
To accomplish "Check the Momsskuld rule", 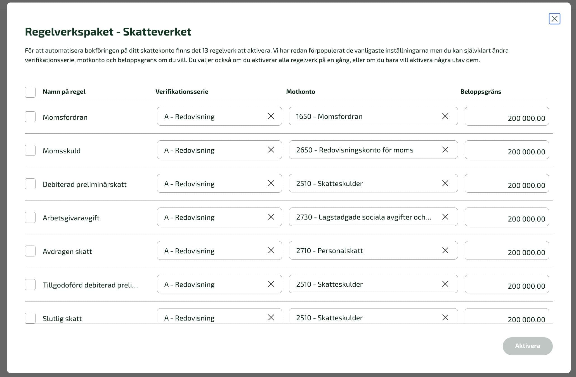I will [x=30, y=150].
